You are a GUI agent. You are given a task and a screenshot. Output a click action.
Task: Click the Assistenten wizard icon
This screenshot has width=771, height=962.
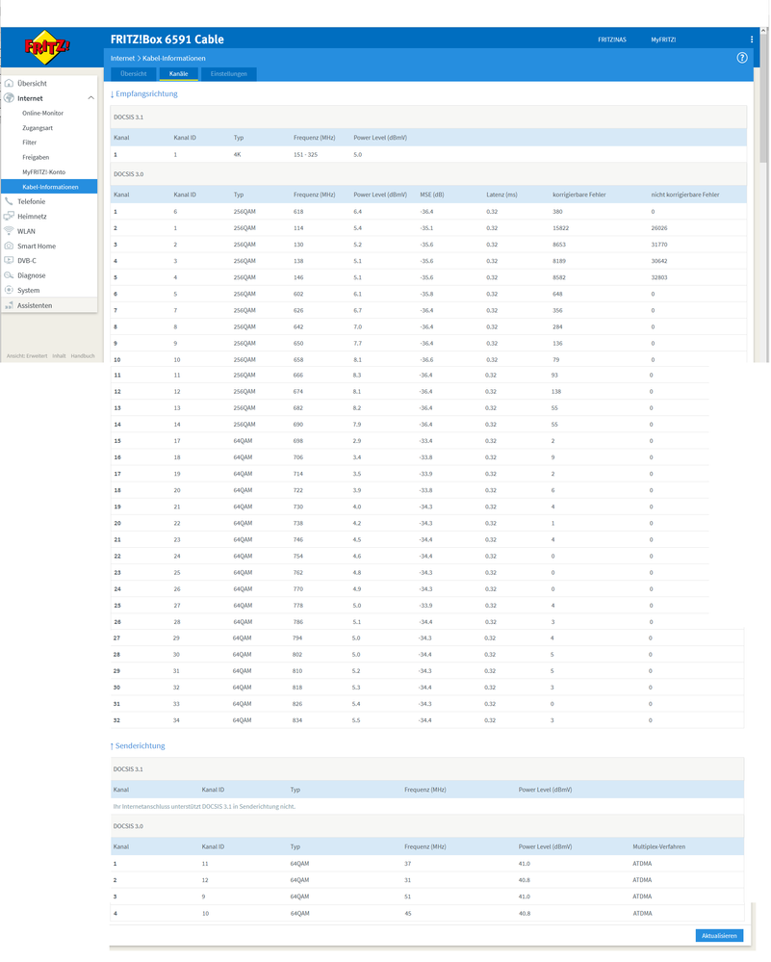(10, 305)
